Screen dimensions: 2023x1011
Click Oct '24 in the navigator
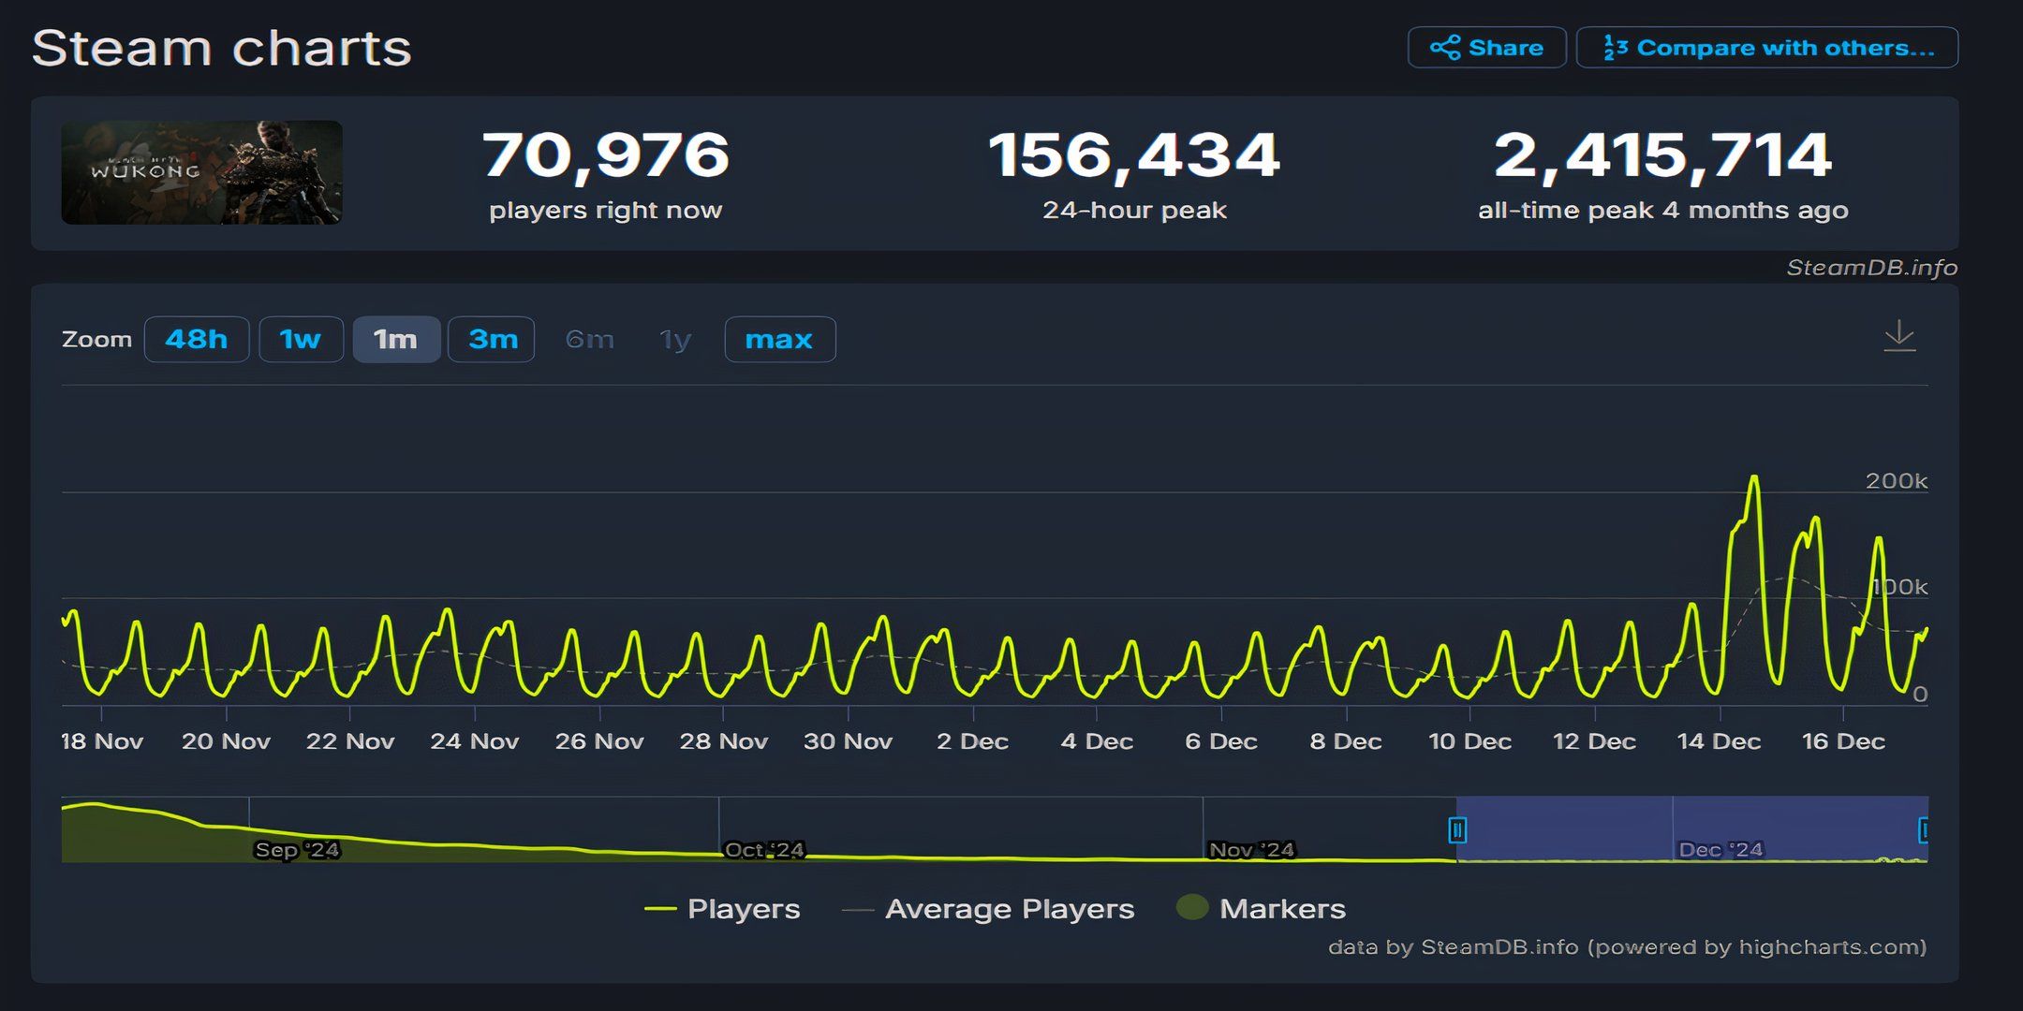(764, 850)
